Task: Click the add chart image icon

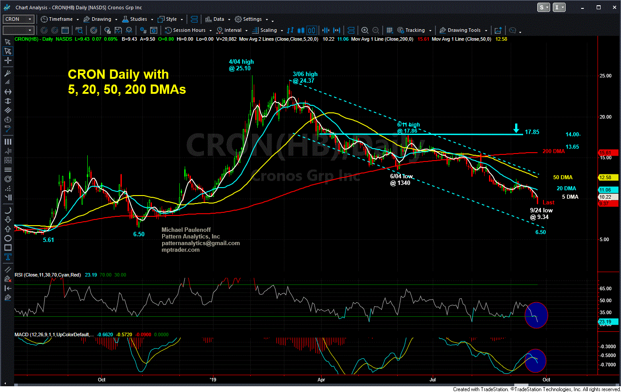Action: 498,30
